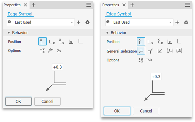Click Cancel in the right panel
This screenshot has width=195, height=122.
click(x=146, y=111)
